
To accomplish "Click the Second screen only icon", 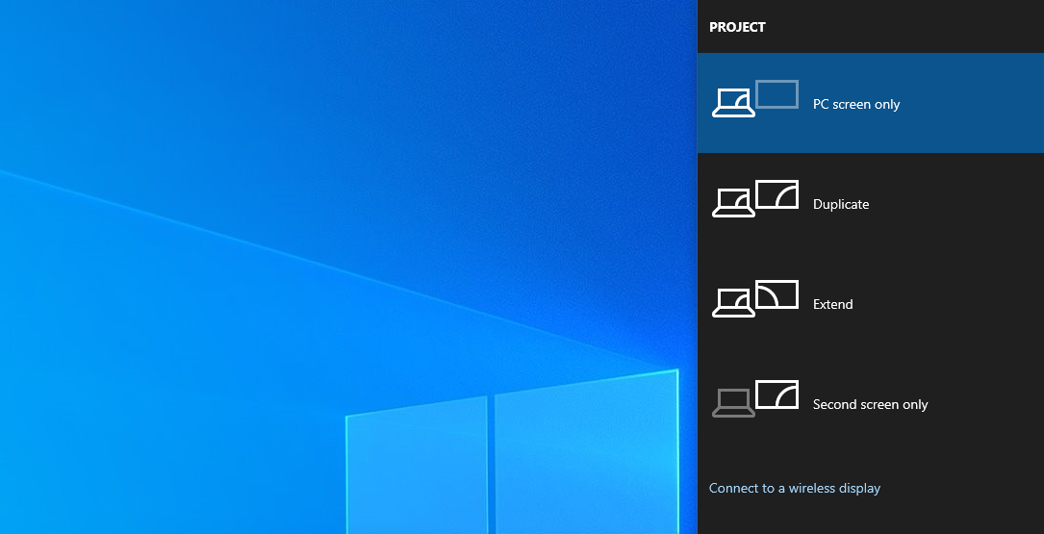I will click(755, 399).
